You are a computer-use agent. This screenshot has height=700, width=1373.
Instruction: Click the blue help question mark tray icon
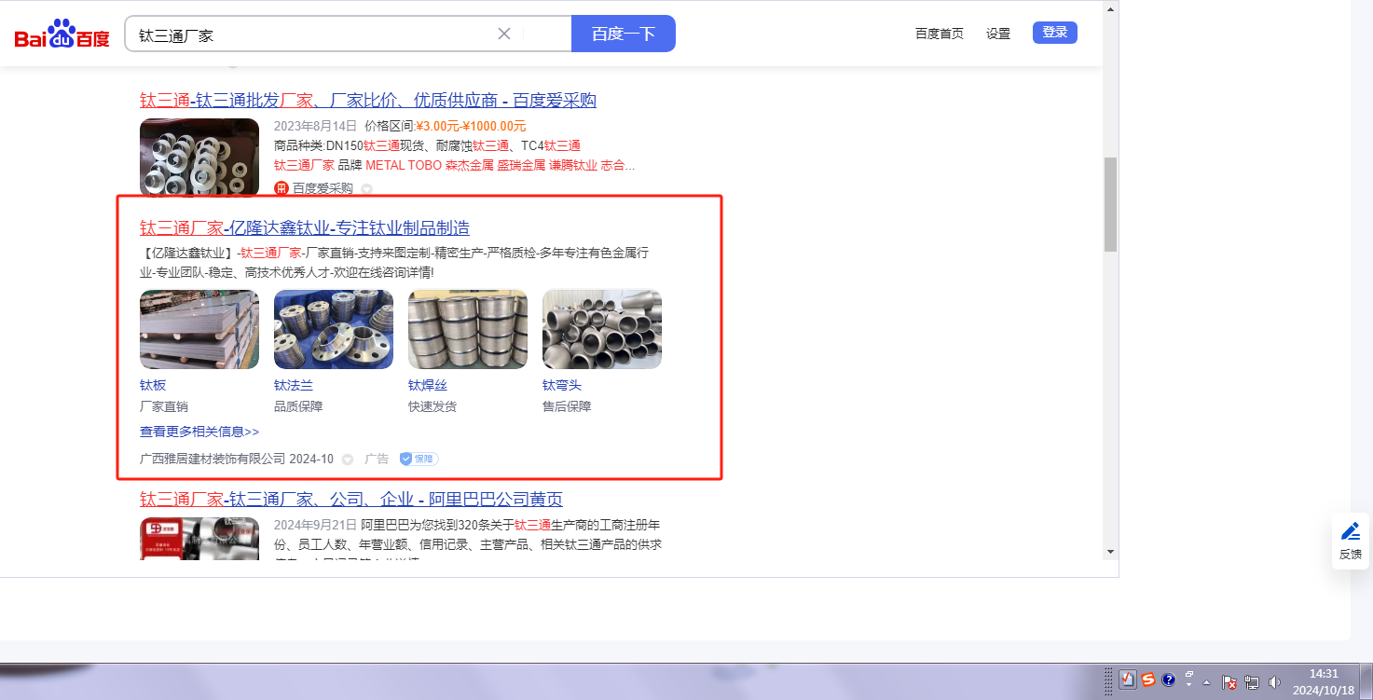(x=1169, y=679)
